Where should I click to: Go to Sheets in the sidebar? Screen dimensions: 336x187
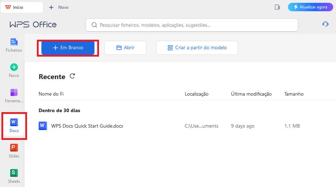pos(14,176)
